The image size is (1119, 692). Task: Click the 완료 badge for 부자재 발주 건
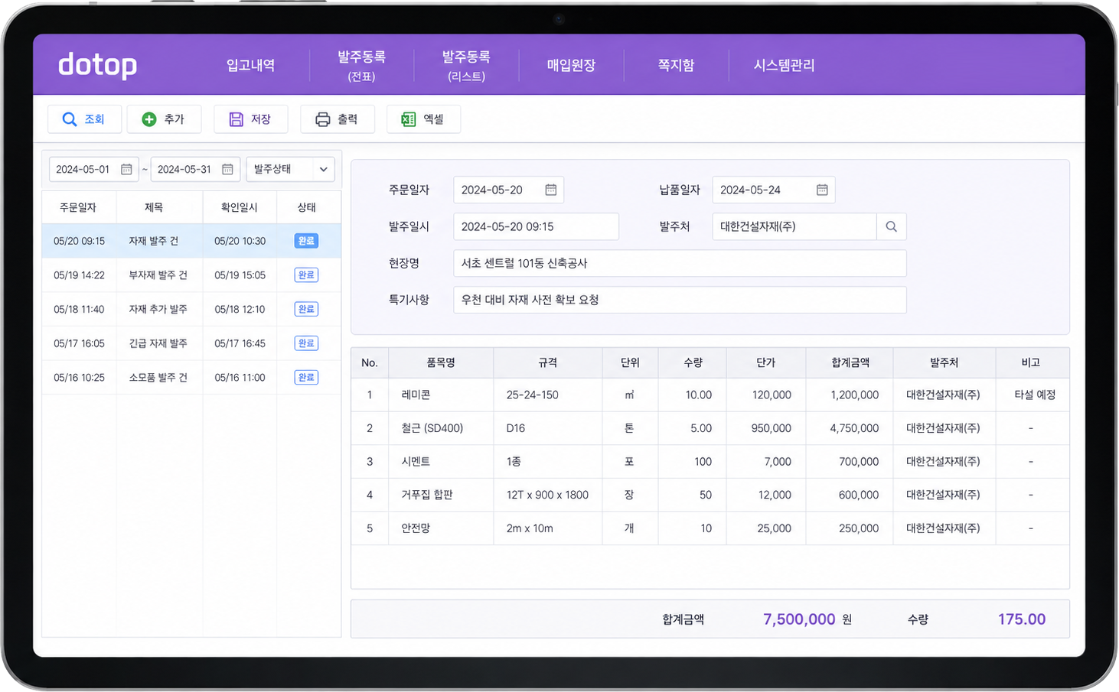(x=306, y=275)
